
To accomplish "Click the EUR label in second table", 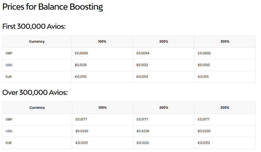I will tap(8, 143).
